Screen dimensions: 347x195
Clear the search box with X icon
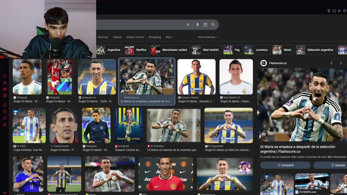pos(188,25)
